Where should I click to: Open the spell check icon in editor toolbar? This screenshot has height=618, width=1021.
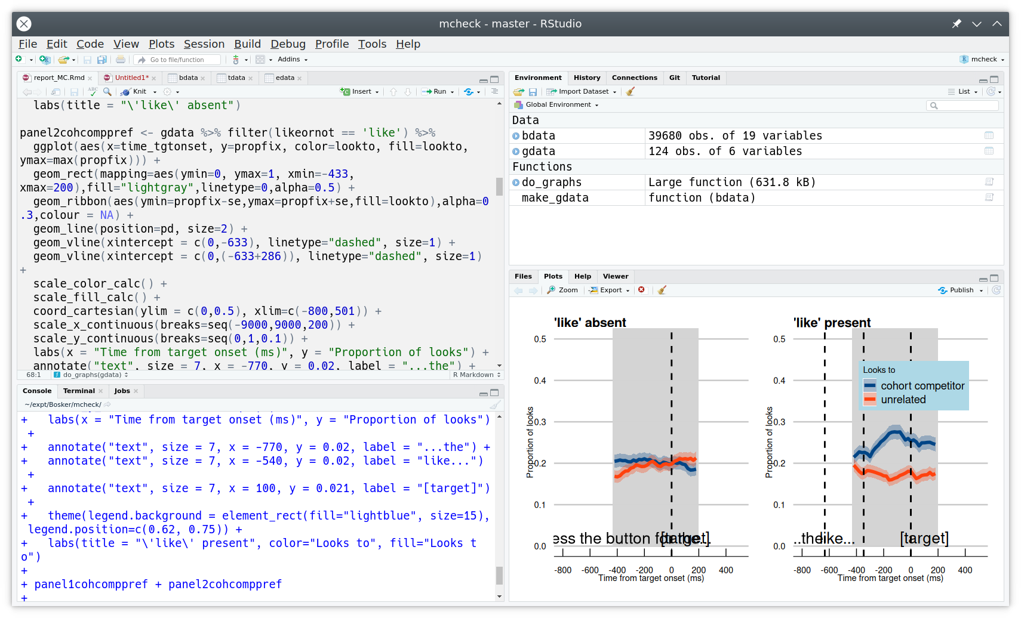pyautogui.click(x=92, y=92)
